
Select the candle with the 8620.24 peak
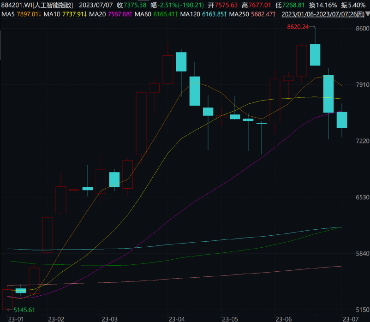[x=315, y=54]
